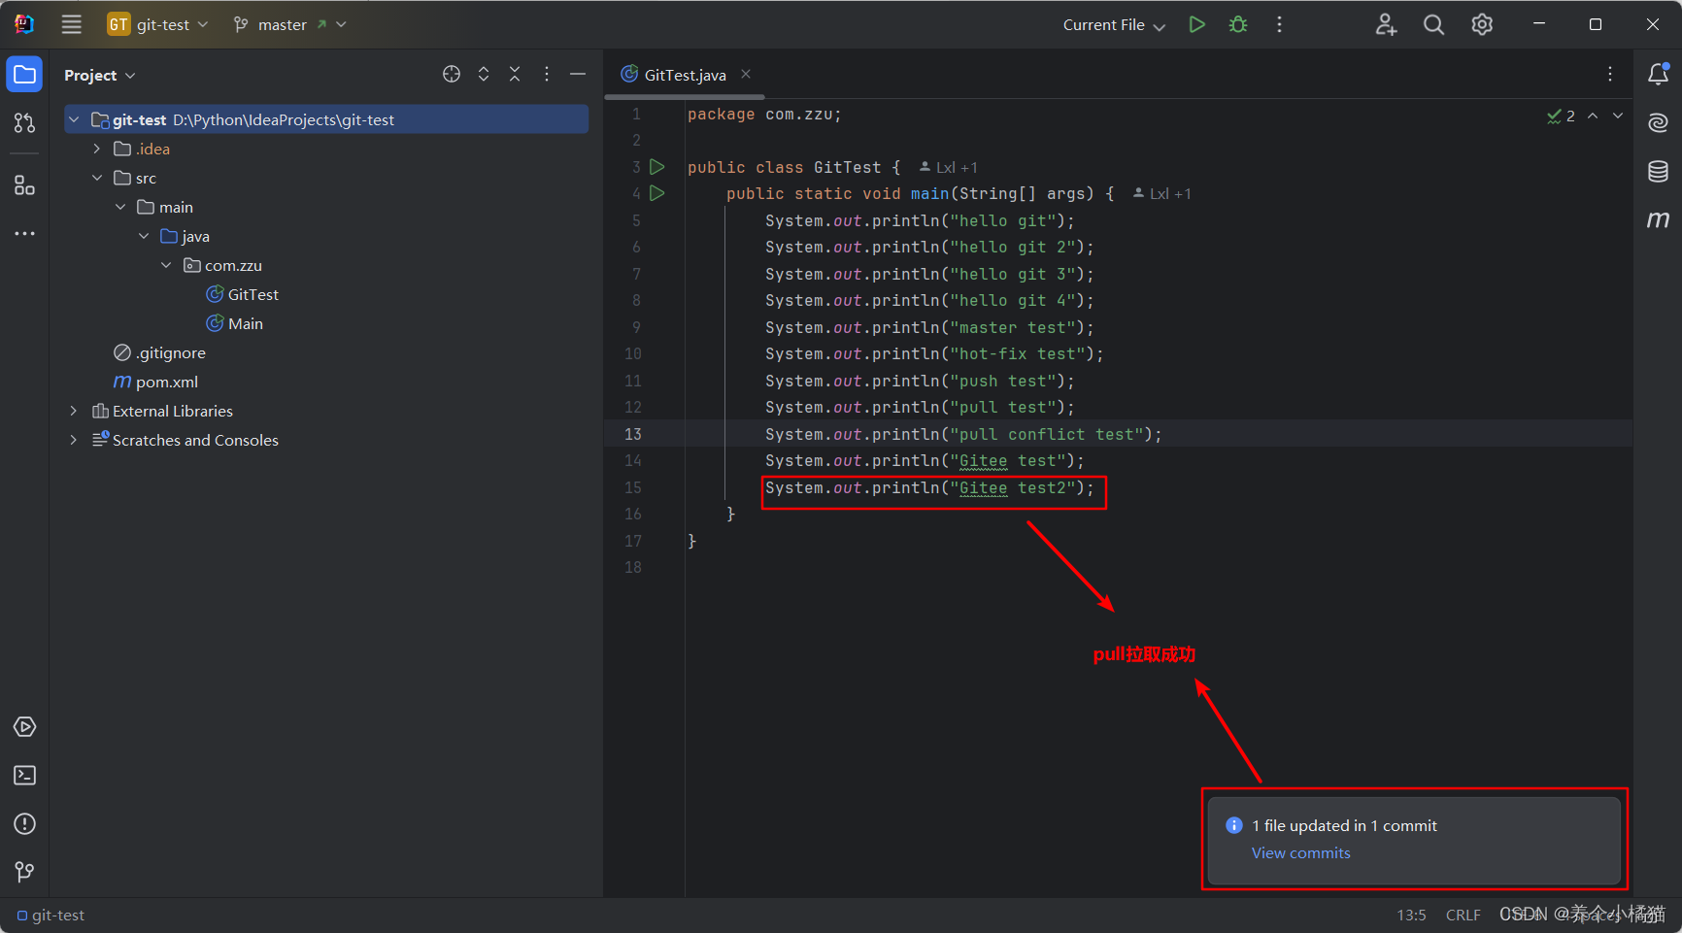
Task: Open the Services tool window
Action: pos(24,727)
